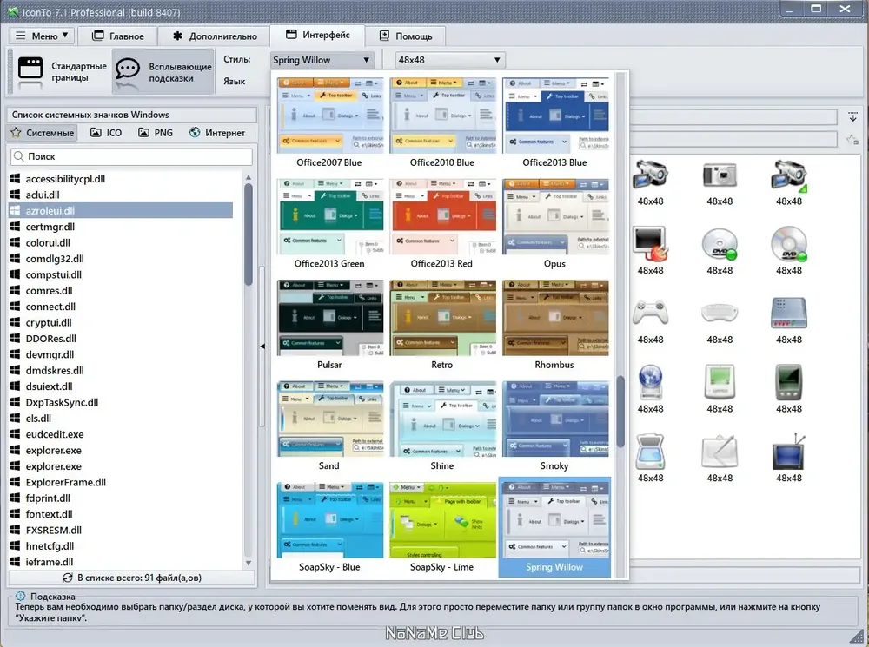The width and height of the screenshot is (869, 647).
Task: Switch to the Дополнительно tab
Action: 215,36
